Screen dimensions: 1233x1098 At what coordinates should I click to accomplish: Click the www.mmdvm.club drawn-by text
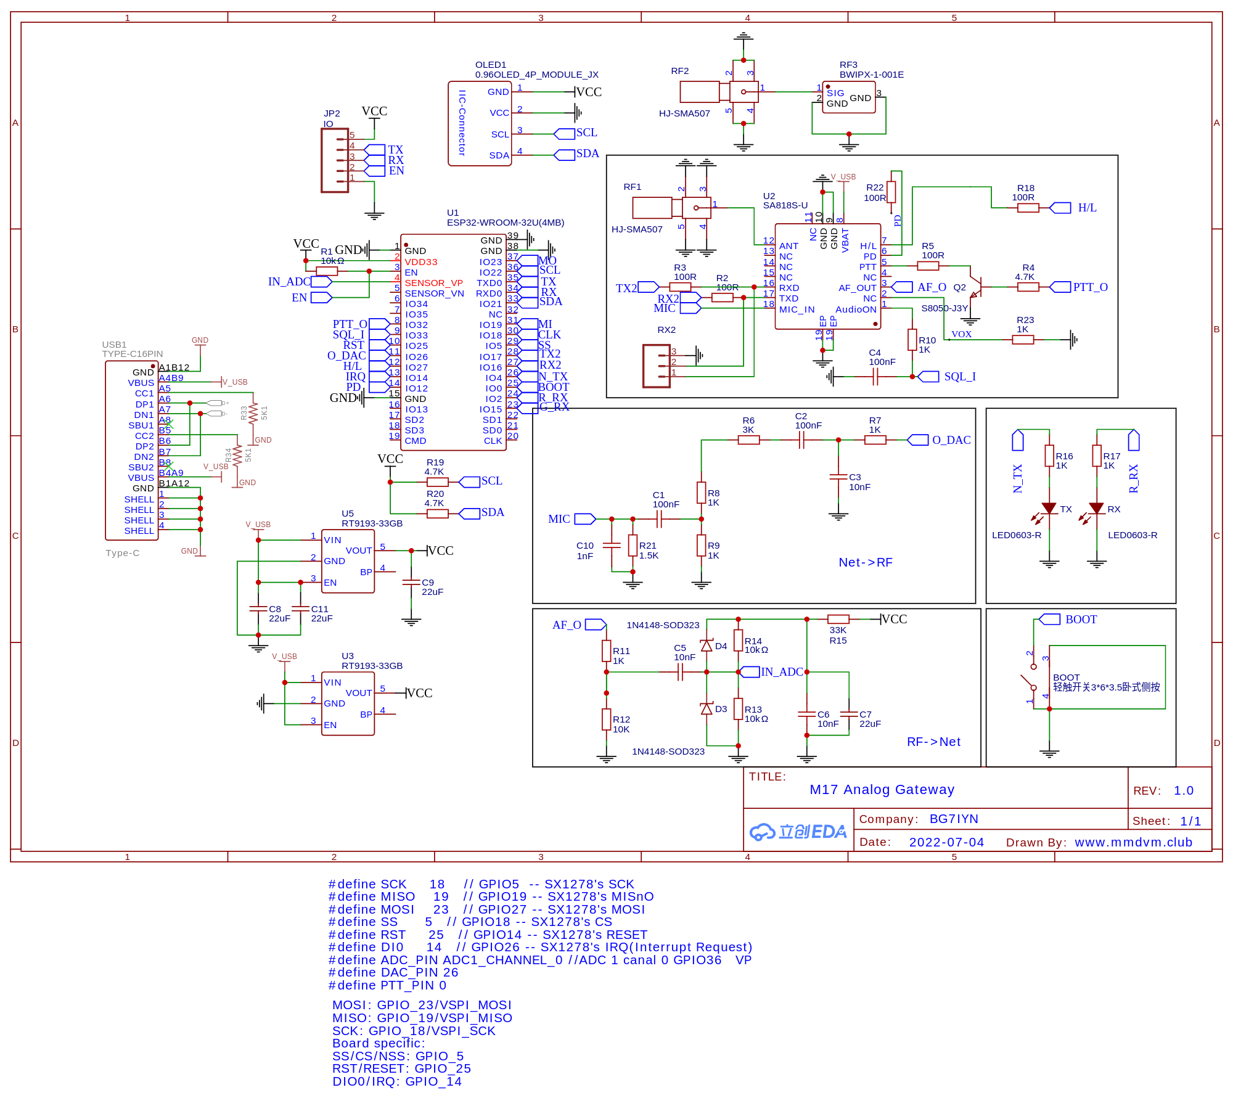[x=1133, y=842]
